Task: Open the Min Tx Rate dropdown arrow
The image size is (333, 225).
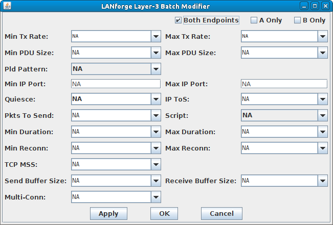Action: 156,36
